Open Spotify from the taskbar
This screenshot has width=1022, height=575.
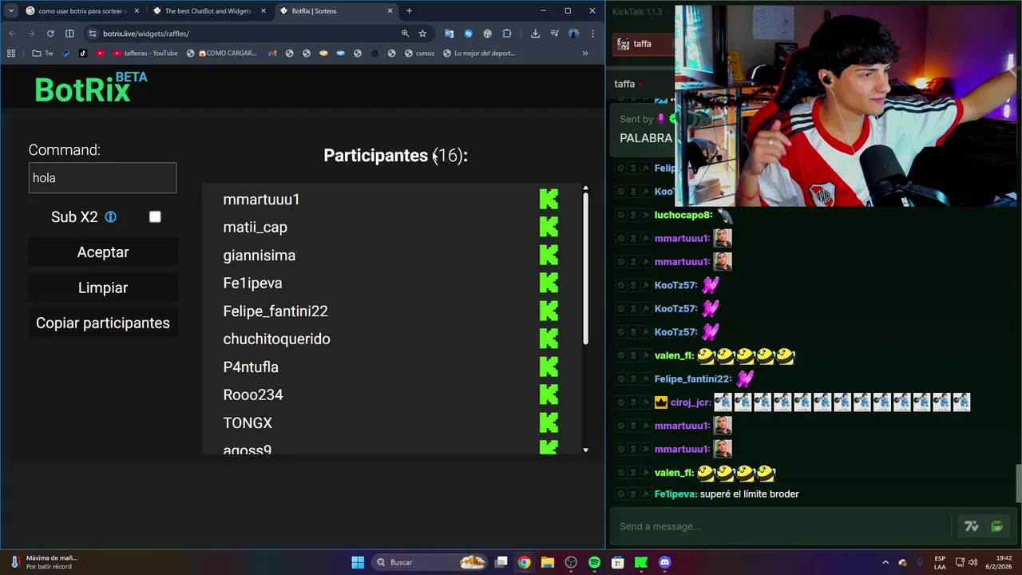[594, 562]
